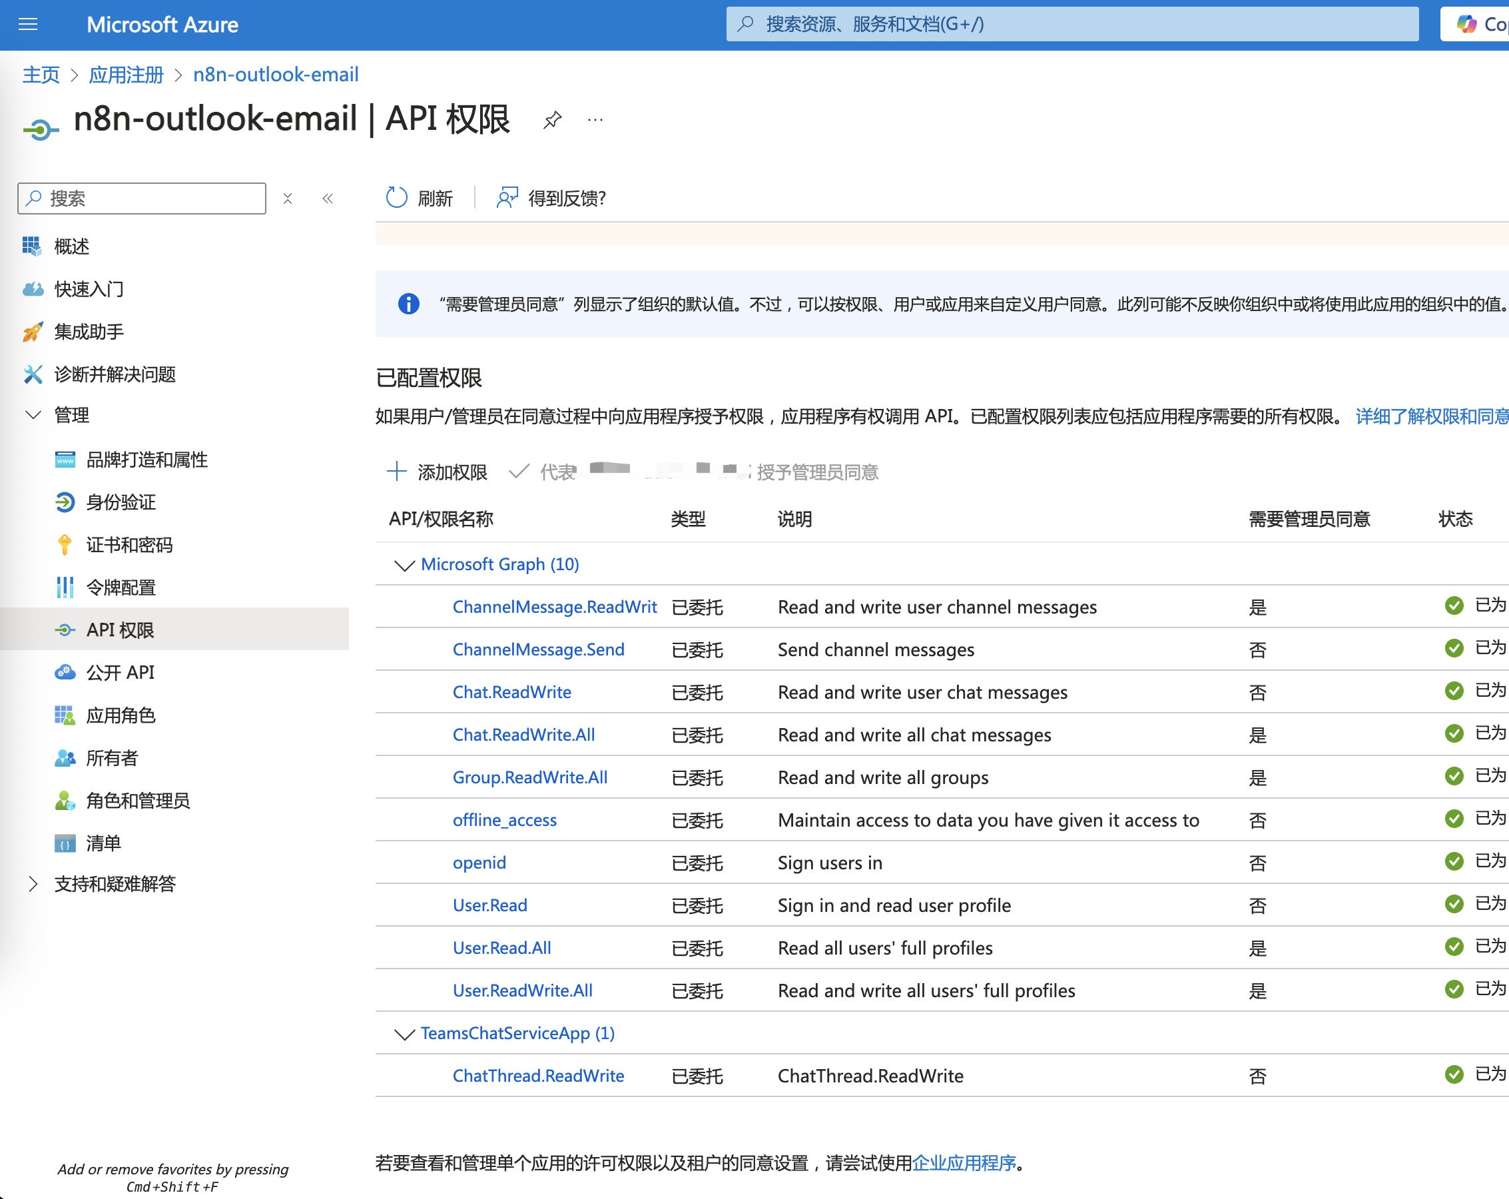1509x1199 pixels.
Task: Click the search magnifier icon in the top bar
Action: point(746,24)
